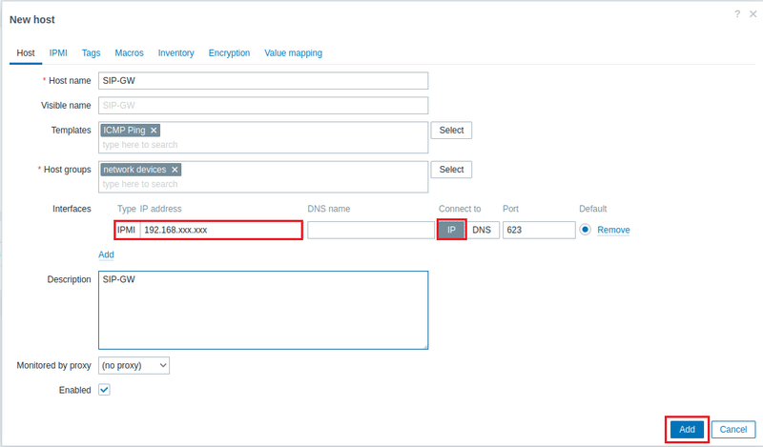Click the blue Add button

pyautogui.click(x=687, y=430)
